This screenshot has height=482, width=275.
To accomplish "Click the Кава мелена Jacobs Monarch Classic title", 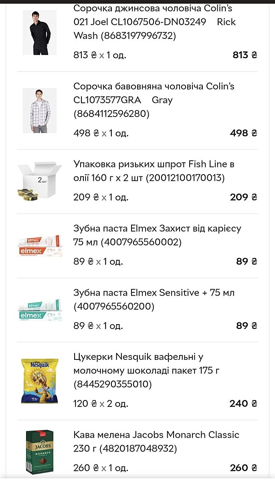I will [156, 441].
